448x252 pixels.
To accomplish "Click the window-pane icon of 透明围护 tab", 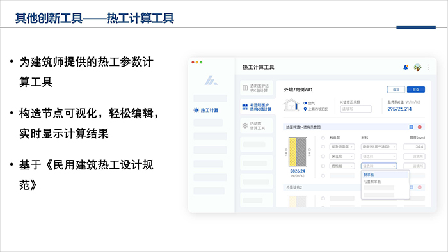I will [x=245, y=88].
